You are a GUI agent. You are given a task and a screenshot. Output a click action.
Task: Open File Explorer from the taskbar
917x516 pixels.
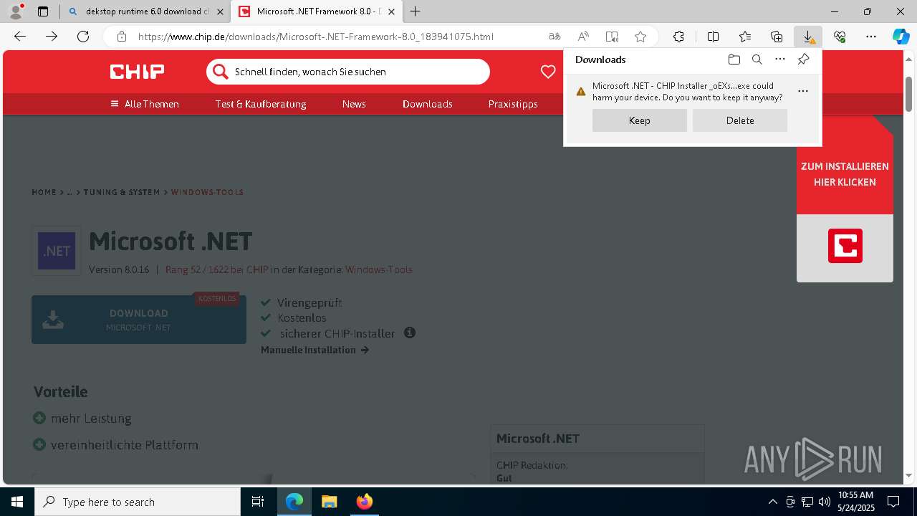(x=329, y=502)
